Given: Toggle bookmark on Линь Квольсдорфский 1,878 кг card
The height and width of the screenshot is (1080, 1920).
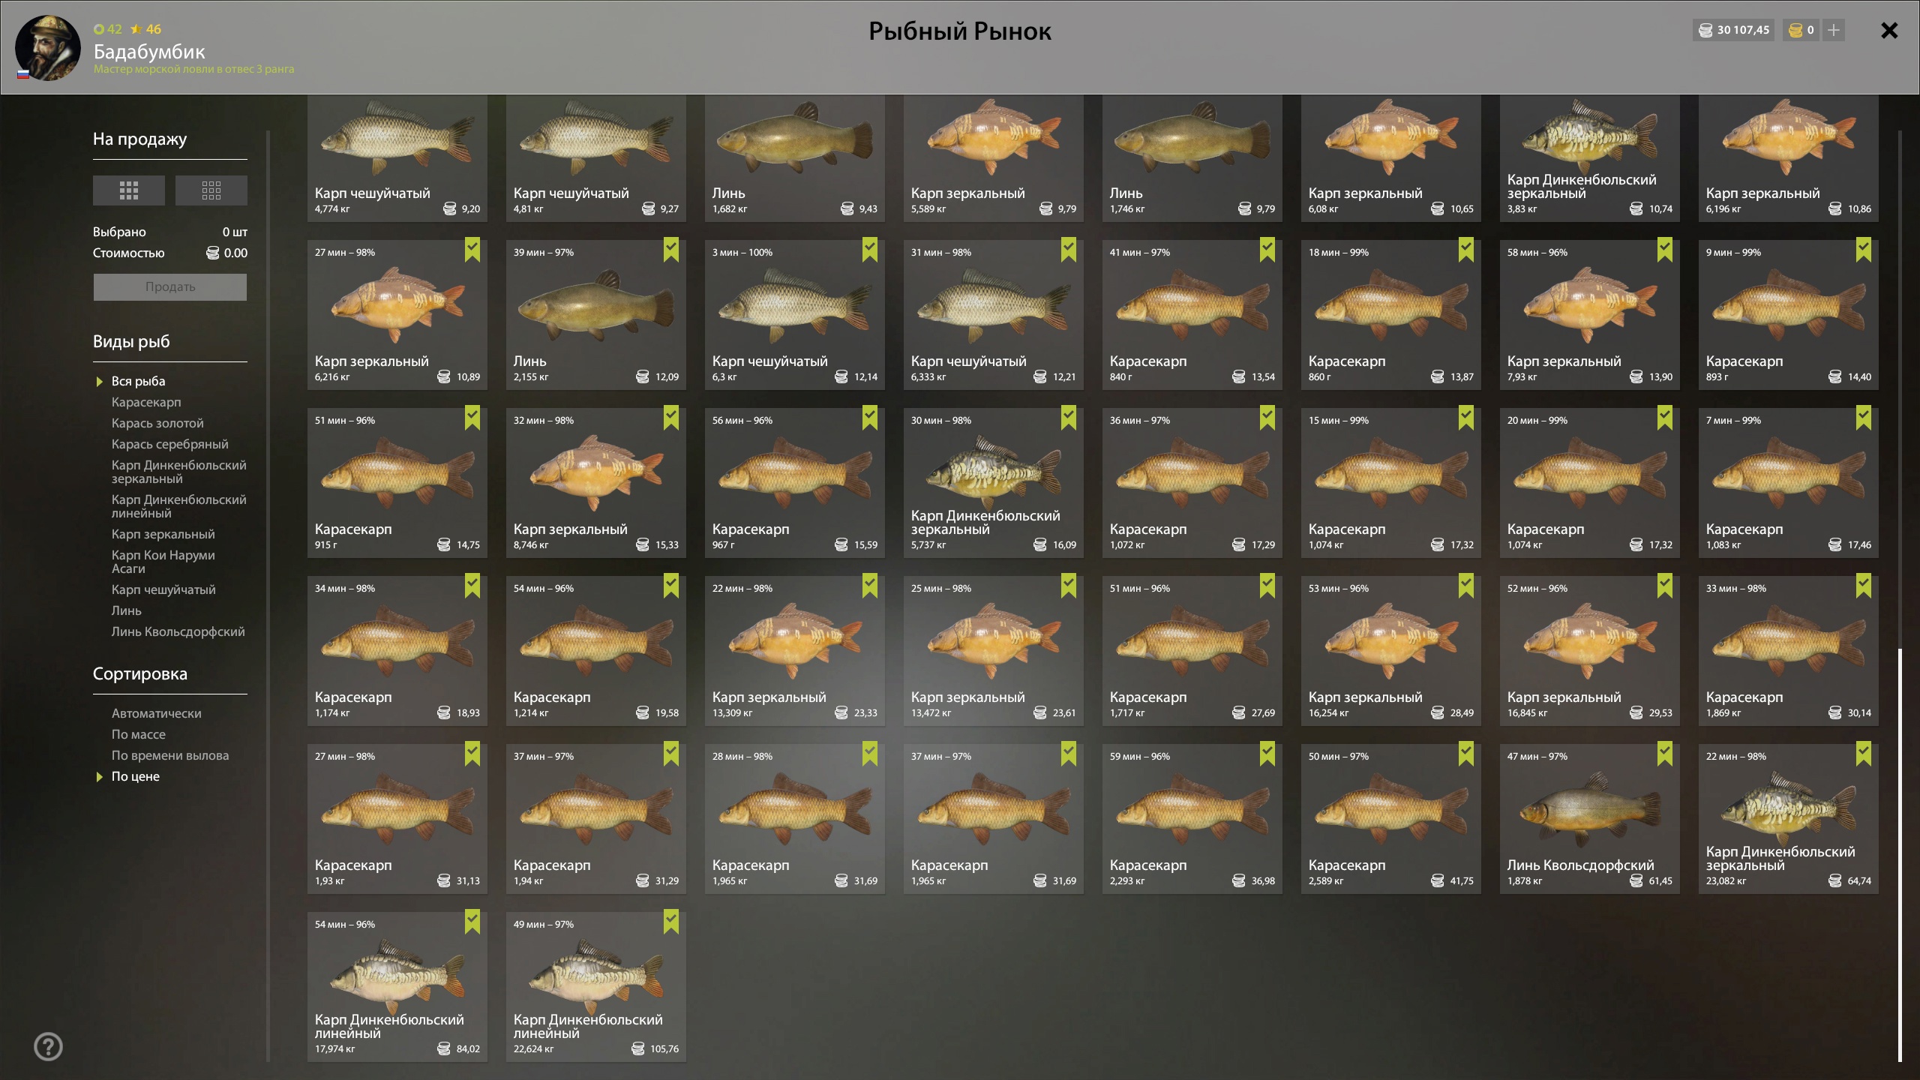Looking at the screenshot, I should [x=1665, y=754].
